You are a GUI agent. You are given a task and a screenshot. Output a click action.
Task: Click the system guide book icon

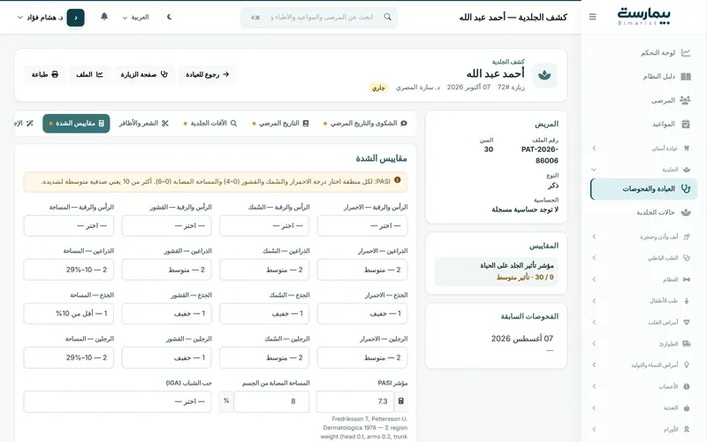tap(686, 76)
